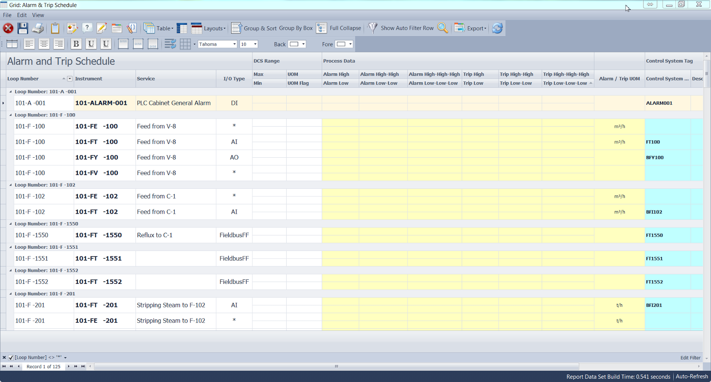The height and width of the screenshot is (382, 711).
Task: Click the funnel auto filter icon
Action: (373, 28)
